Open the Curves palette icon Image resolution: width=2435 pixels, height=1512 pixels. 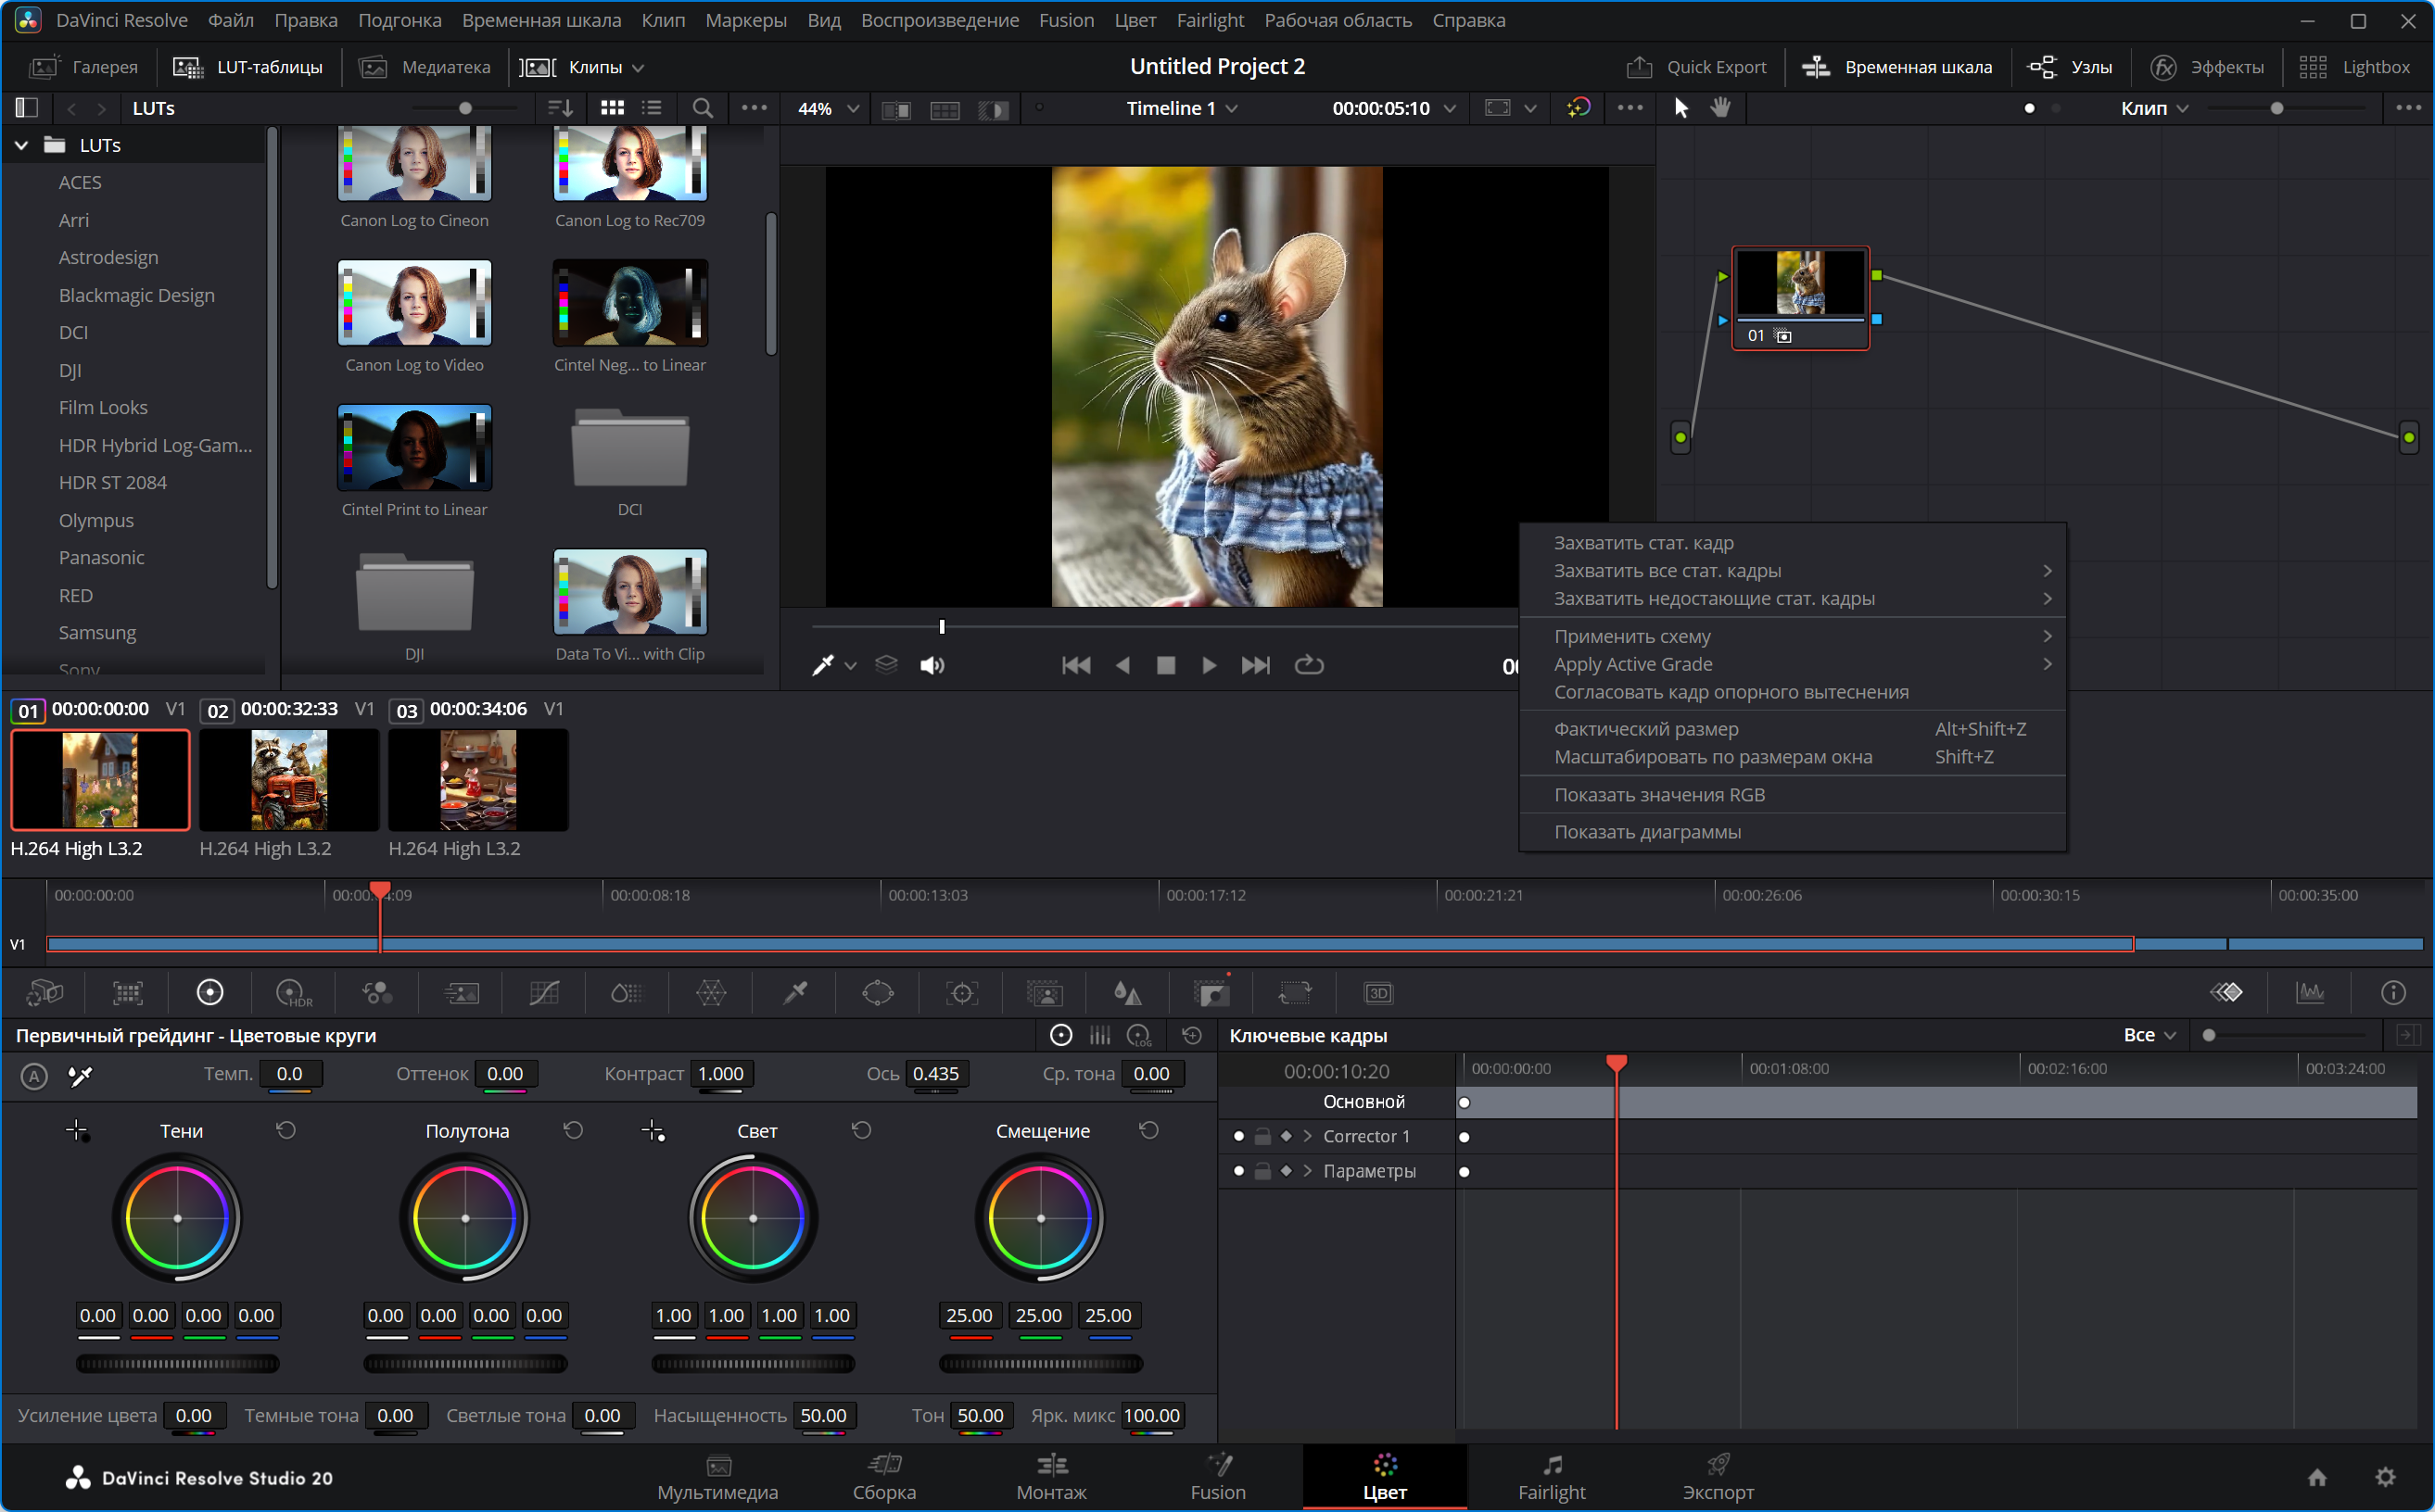point(544,993)
